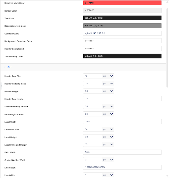This screenshot has width=170, height=178.
Task: Click the Text Heading Color swatch field
Action: click(122, 56)
